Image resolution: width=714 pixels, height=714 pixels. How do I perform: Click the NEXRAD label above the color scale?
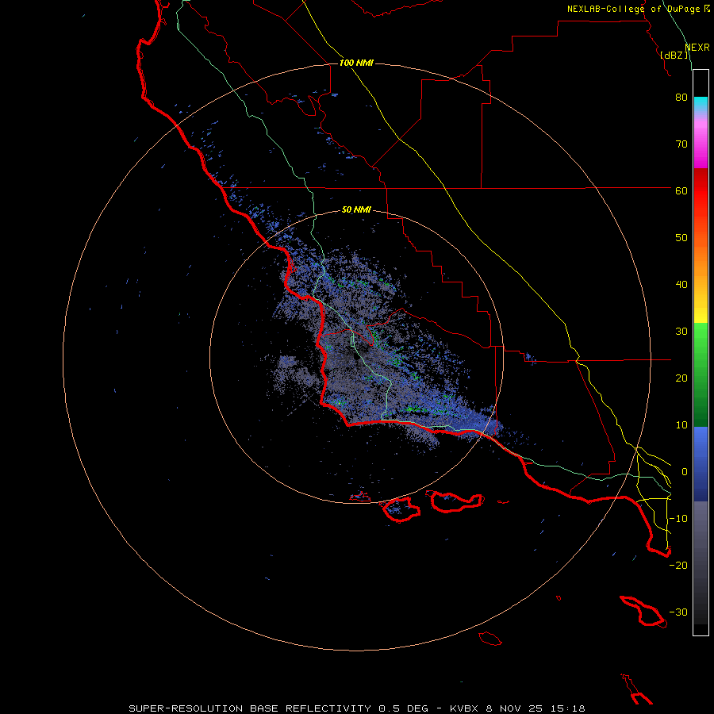point(697,48)
